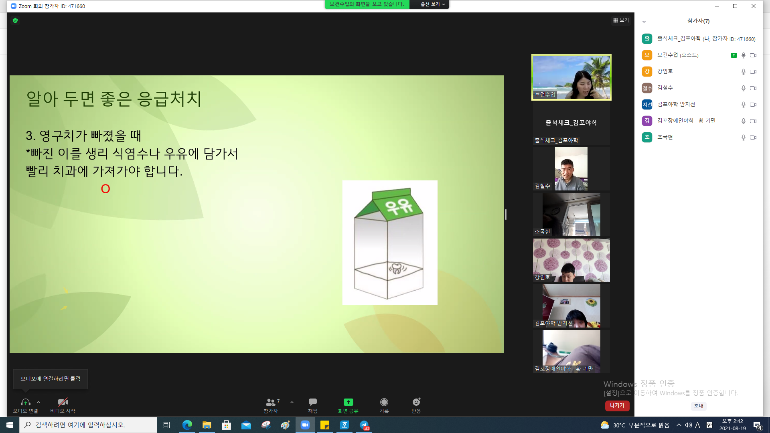This screenshot has width=770, height=433.
Task: Select 김포장애인야학 황 기만 in participant list
Action: pyautogui.click(x=699, y=121)
